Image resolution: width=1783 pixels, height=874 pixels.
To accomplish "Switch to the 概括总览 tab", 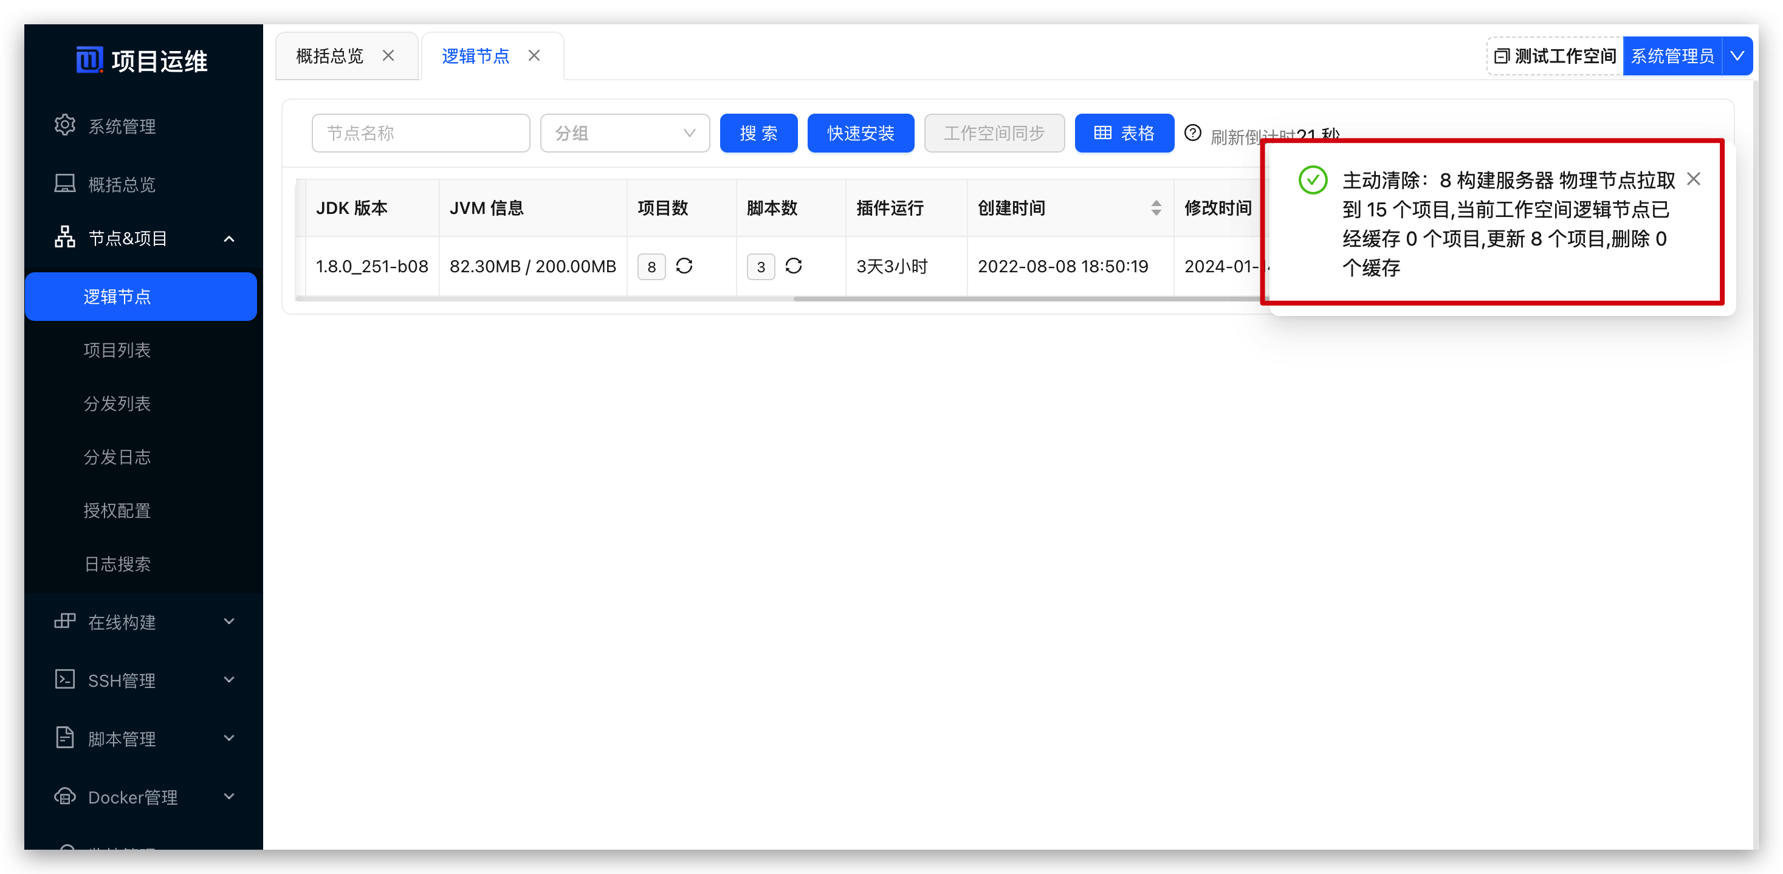I will point(329,55).
